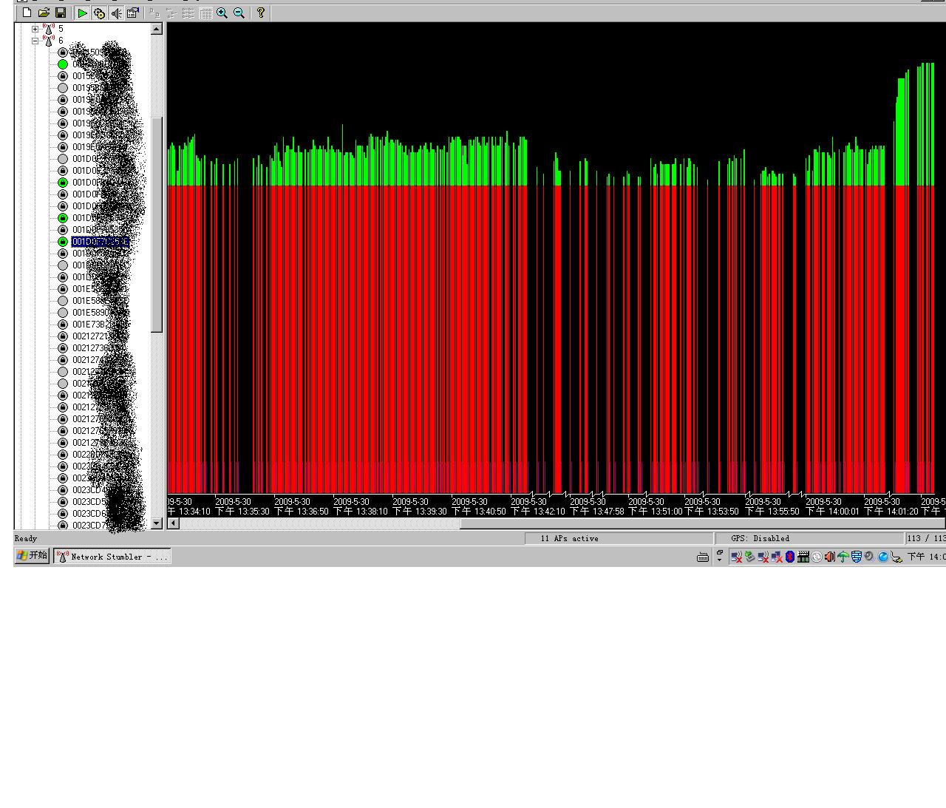
Task: Click the Network Stumbler taskbar button
Action: click(112, 557)
